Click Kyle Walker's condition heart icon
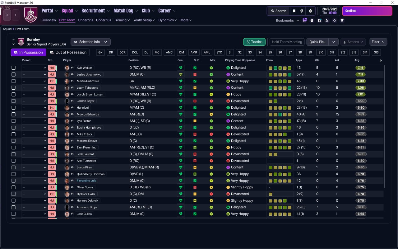This screenshot has height=249, width=398. pyautogui.click(x=180, y=68)
